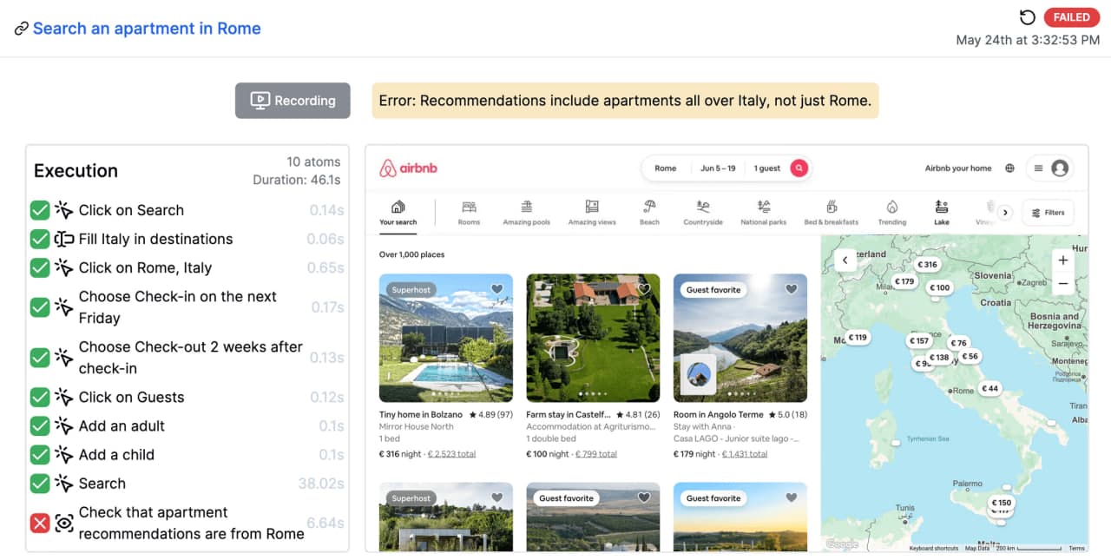
Task: Open the Airbnb your home link
Action: coord(958,168)
